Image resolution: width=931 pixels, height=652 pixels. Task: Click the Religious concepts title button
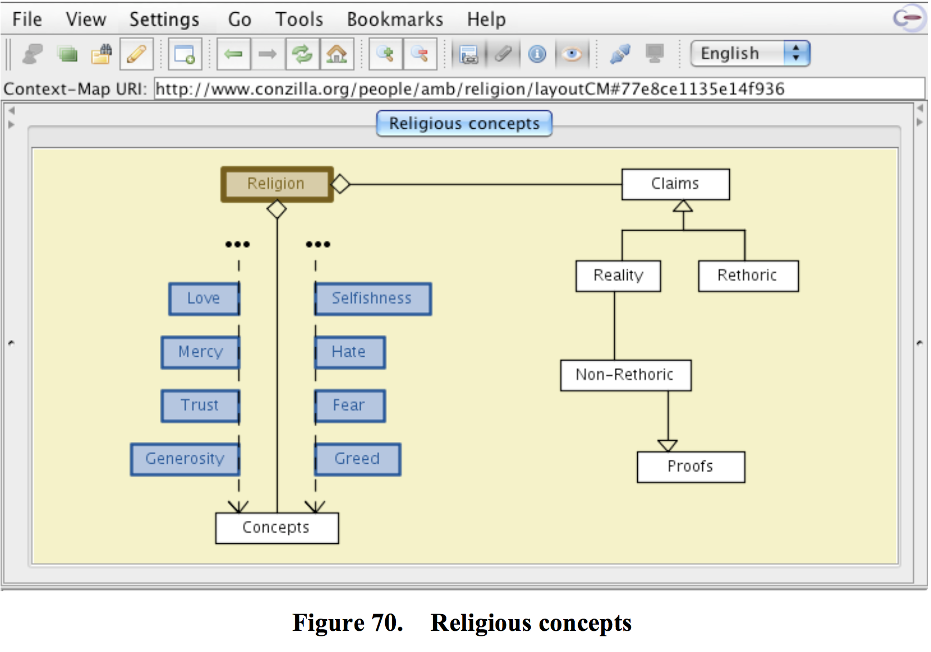pos(464,123)
